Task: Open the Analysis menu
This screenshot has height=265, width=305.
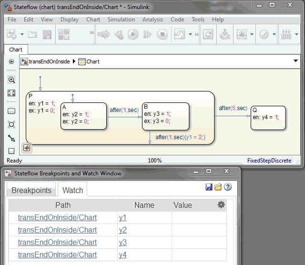Action: pyautogui.click(x=152, y=20)
